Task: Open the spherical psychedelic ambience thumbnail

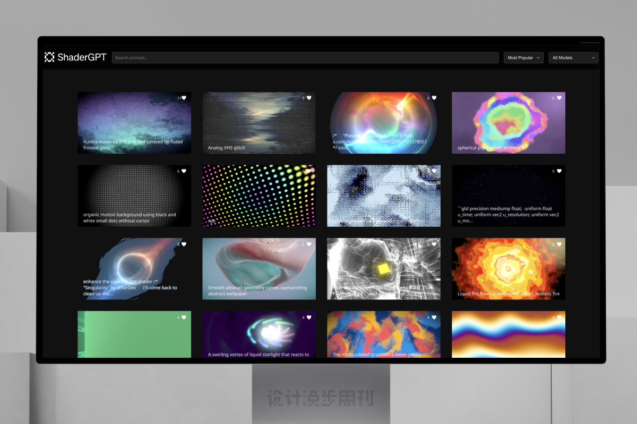Action: point(509,123)
